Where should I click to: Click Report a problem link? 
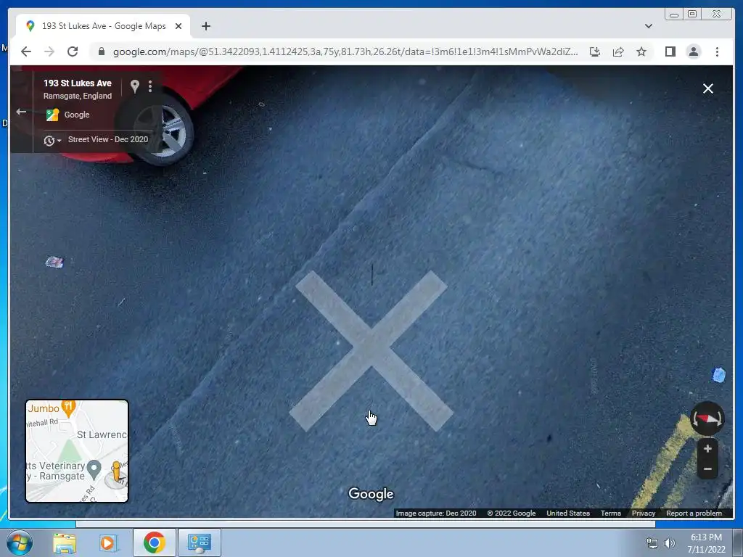coord(694,513)
